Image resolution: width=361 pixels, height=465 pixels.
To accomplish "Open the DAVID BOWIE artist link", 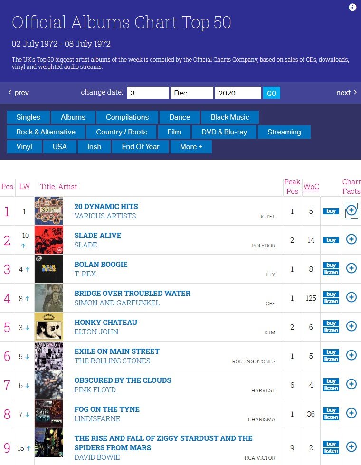I will pos(97,457).
